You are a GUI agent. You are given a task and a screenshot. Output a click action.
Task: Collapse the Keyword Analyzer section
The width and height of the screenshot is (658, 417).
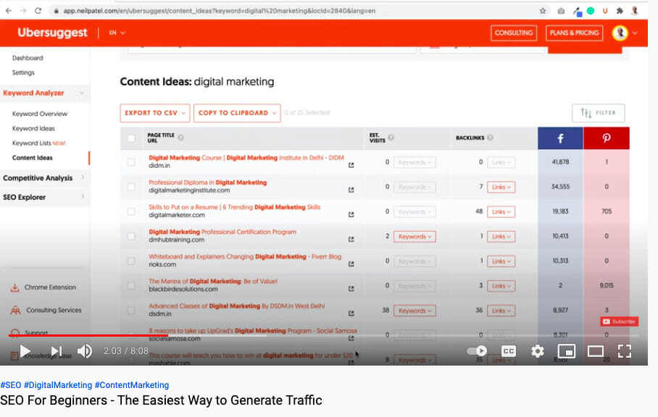(44, 93)
